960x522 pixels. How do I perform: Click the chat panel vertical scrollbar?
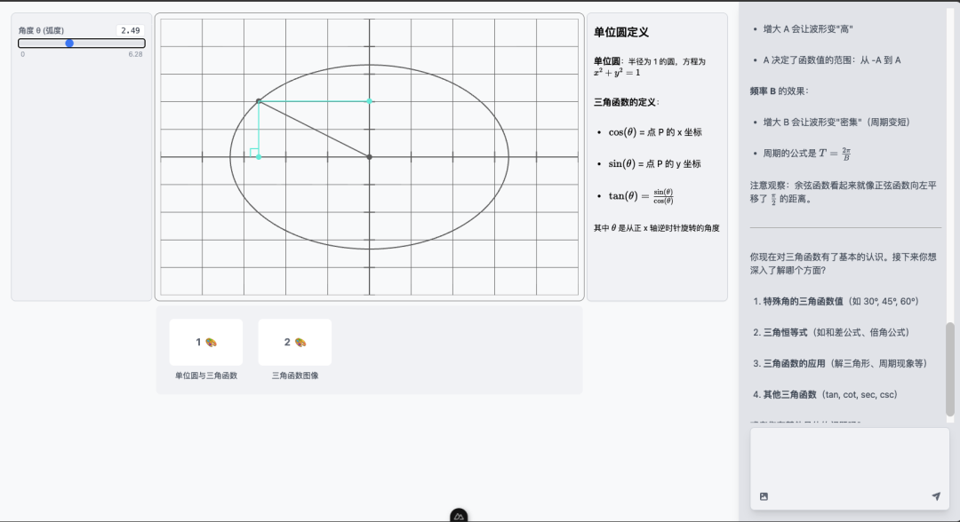tap(950, 368)
